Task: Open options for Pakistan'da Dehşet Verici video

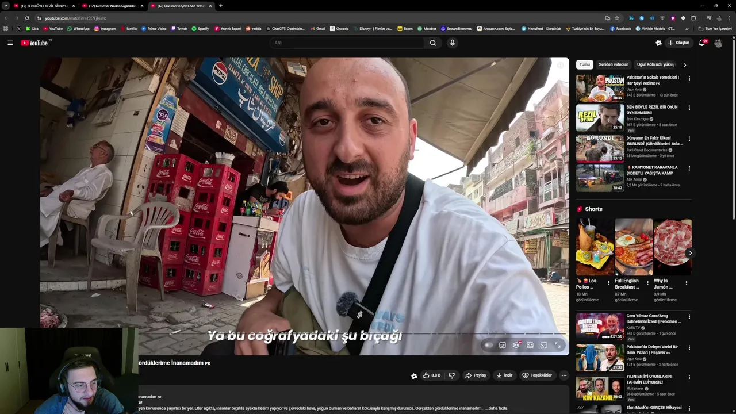Action: point(689,348)
